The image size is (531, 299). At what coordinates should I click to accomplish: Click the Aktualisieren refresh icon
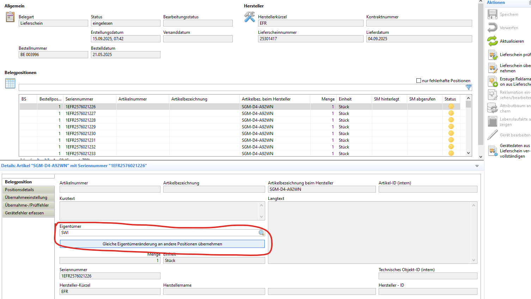pos(493,41)
